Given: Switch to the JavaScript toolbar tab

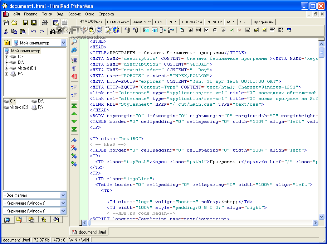Looking at the screenshot, I should pyautogui.click(x=142, y=22).
